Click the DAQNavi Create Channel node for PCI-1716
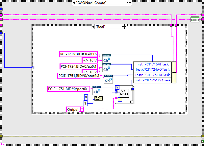Viewport: 204px width, 146px height. pyautogui.click(x=107, y=59)
